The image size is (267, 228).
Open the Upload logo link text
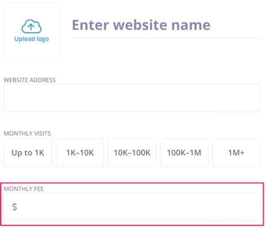[x=32, y=39]
